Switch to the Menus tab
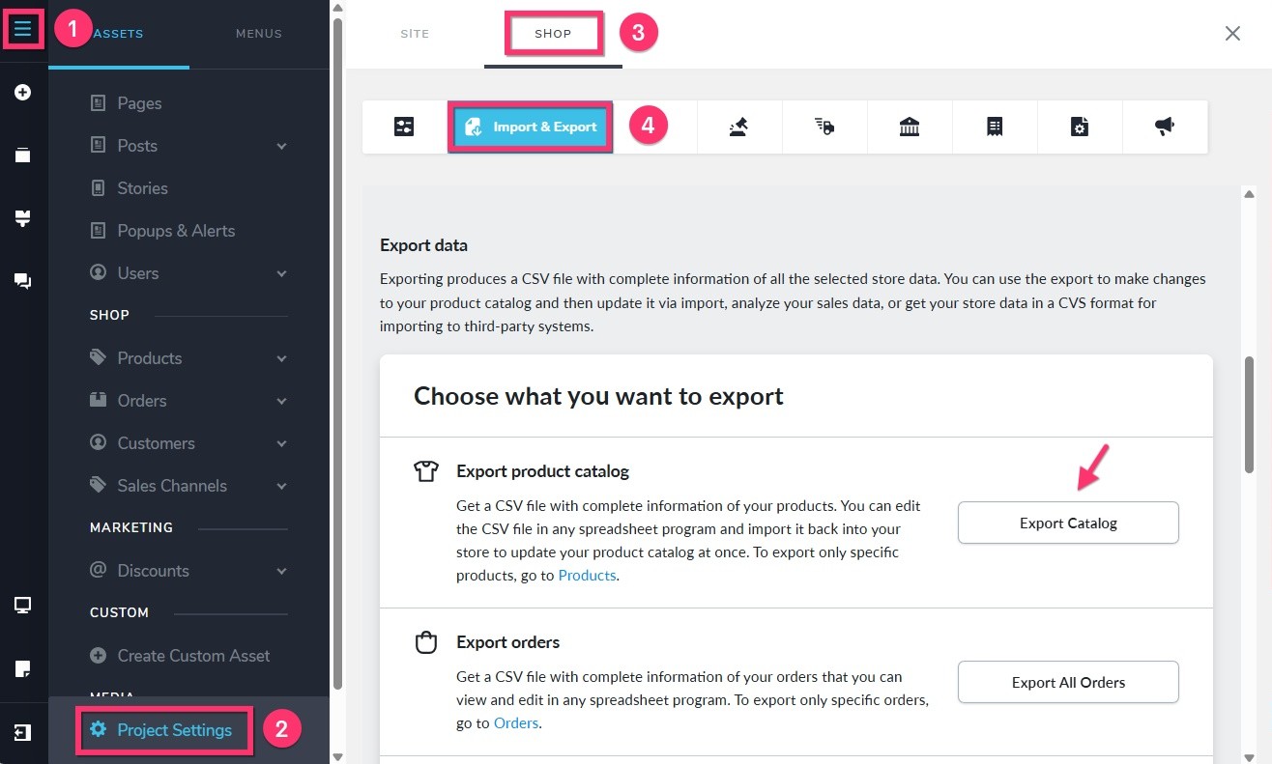Viewport: 1272px width, 764px height. (x=259, y=34)
